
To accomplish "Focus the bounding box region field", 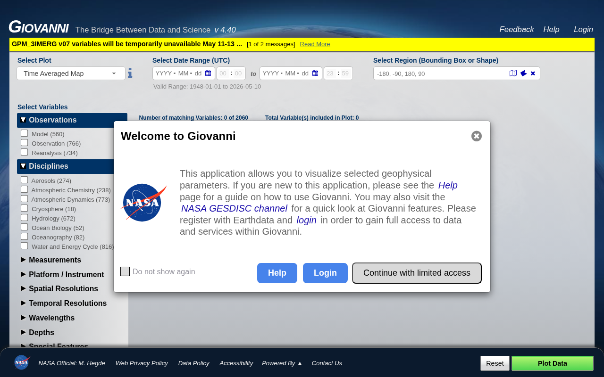I will (x=441, y=74).
